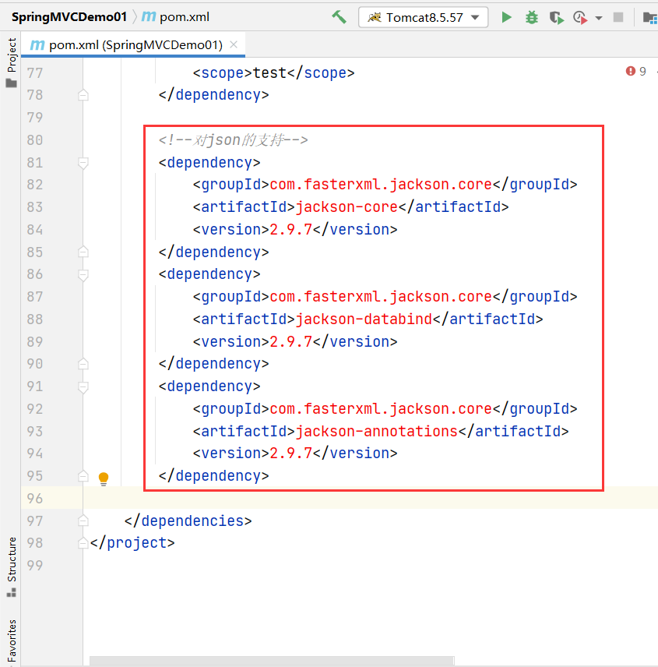Image resolution: width=658 pixels, height=667 pixels.
Task: Click the profiler run icon
Action: click(x=580, y=17)
